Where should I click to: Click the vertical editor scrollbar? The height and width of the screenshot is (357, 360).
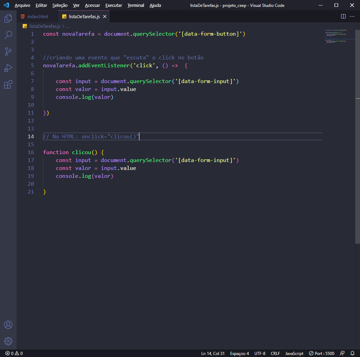point(358,137)
